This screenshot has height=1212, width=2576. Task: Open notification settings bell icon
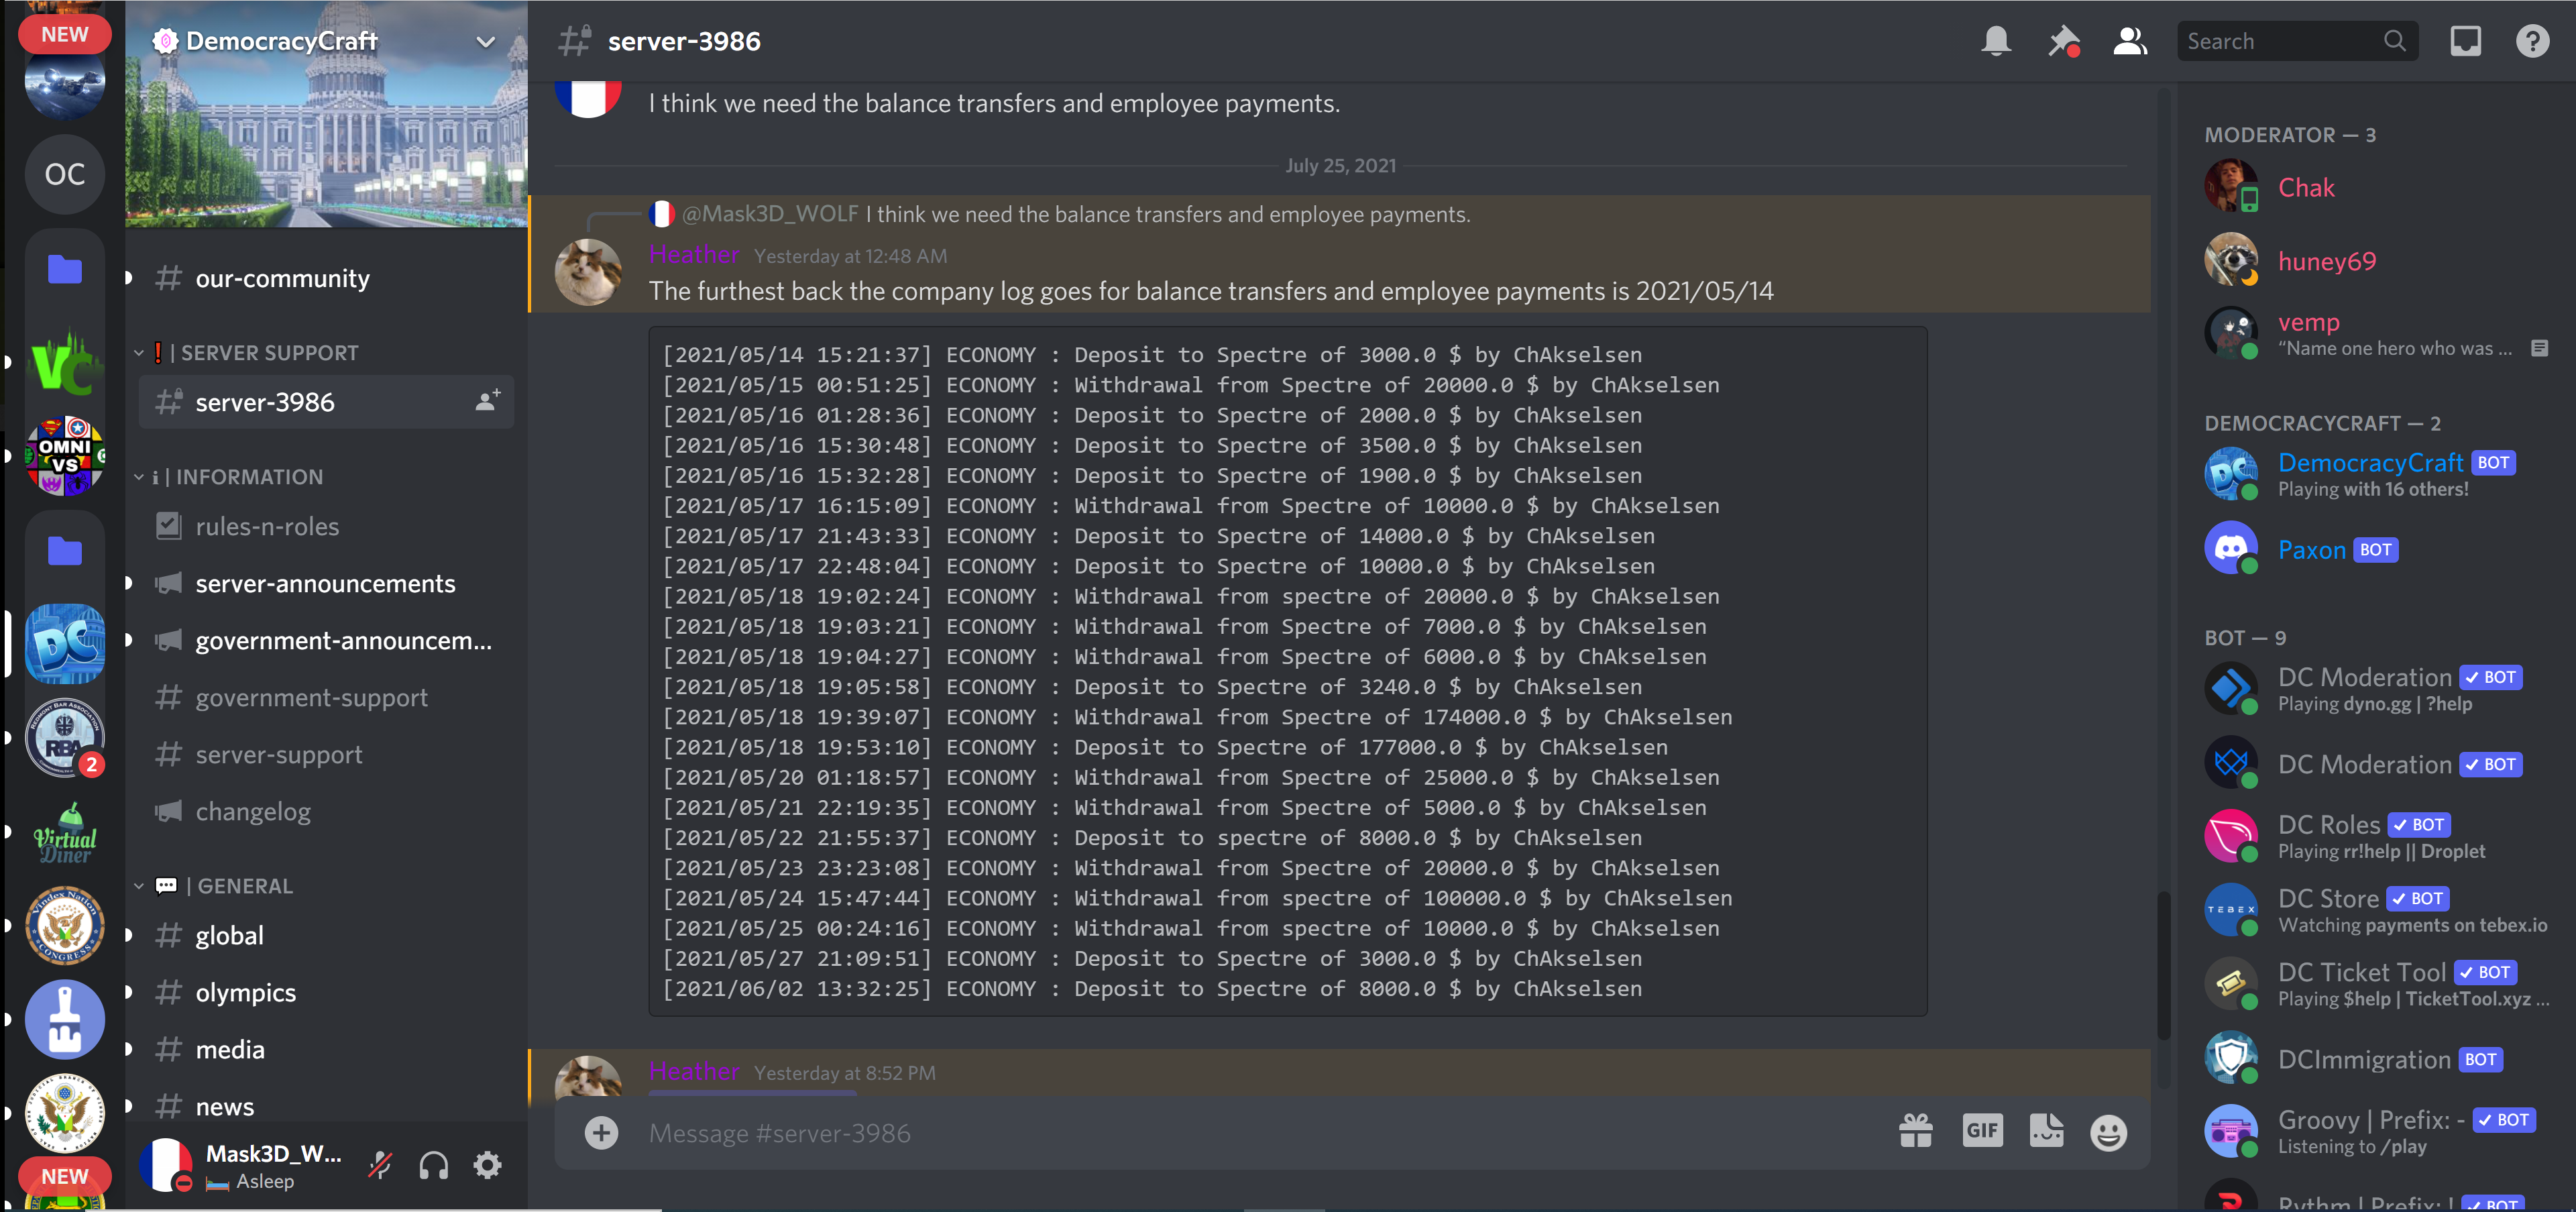1996,41
